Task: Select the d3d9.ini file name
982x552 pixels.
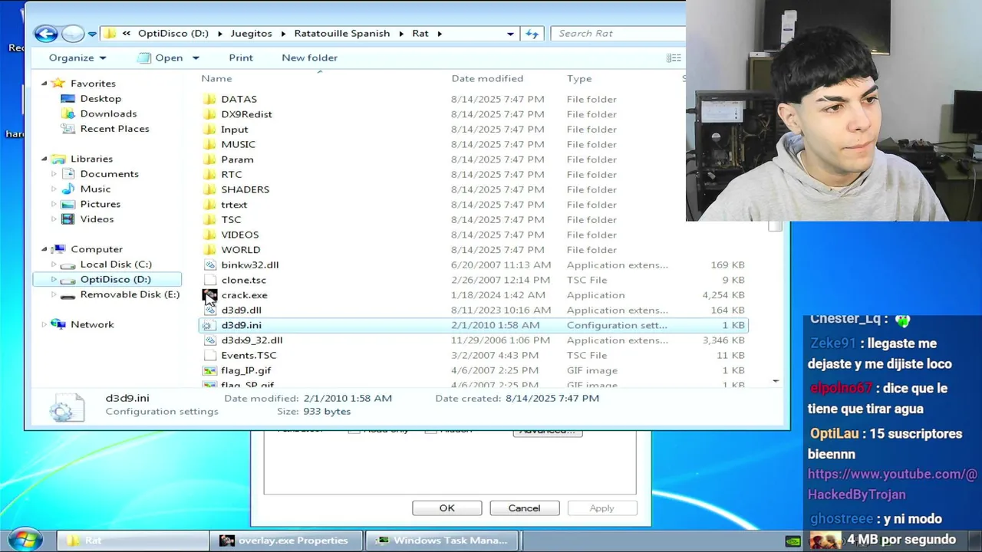Action: click(x=241, y=325)
